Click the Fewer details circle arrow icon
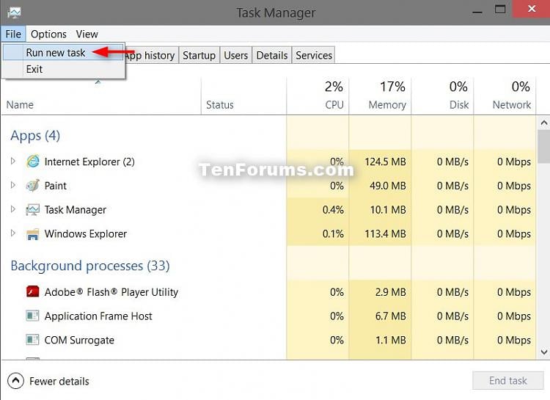This screenshot has height=400, width=550. click(16, 381)
